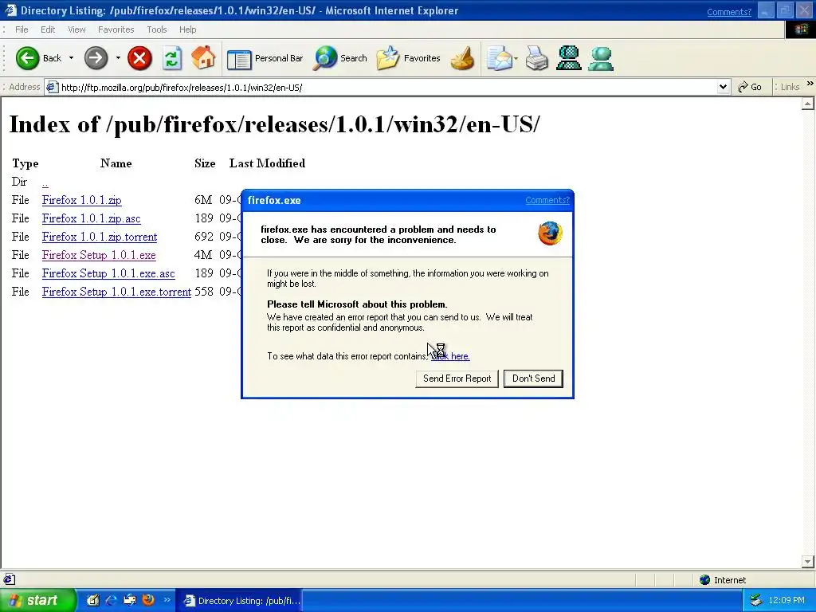The image size is (816, 612).
Task: Click inside the Address URL field
Action: 388,88
